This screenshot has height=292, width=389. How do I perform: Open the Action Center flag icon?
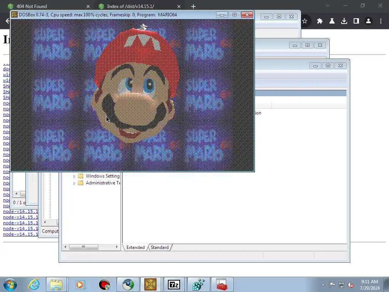click(x=332, y=285)
